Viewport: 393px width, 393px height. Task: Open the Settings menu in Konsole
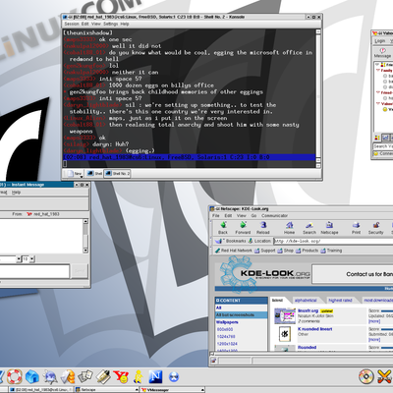coord(111,24)
